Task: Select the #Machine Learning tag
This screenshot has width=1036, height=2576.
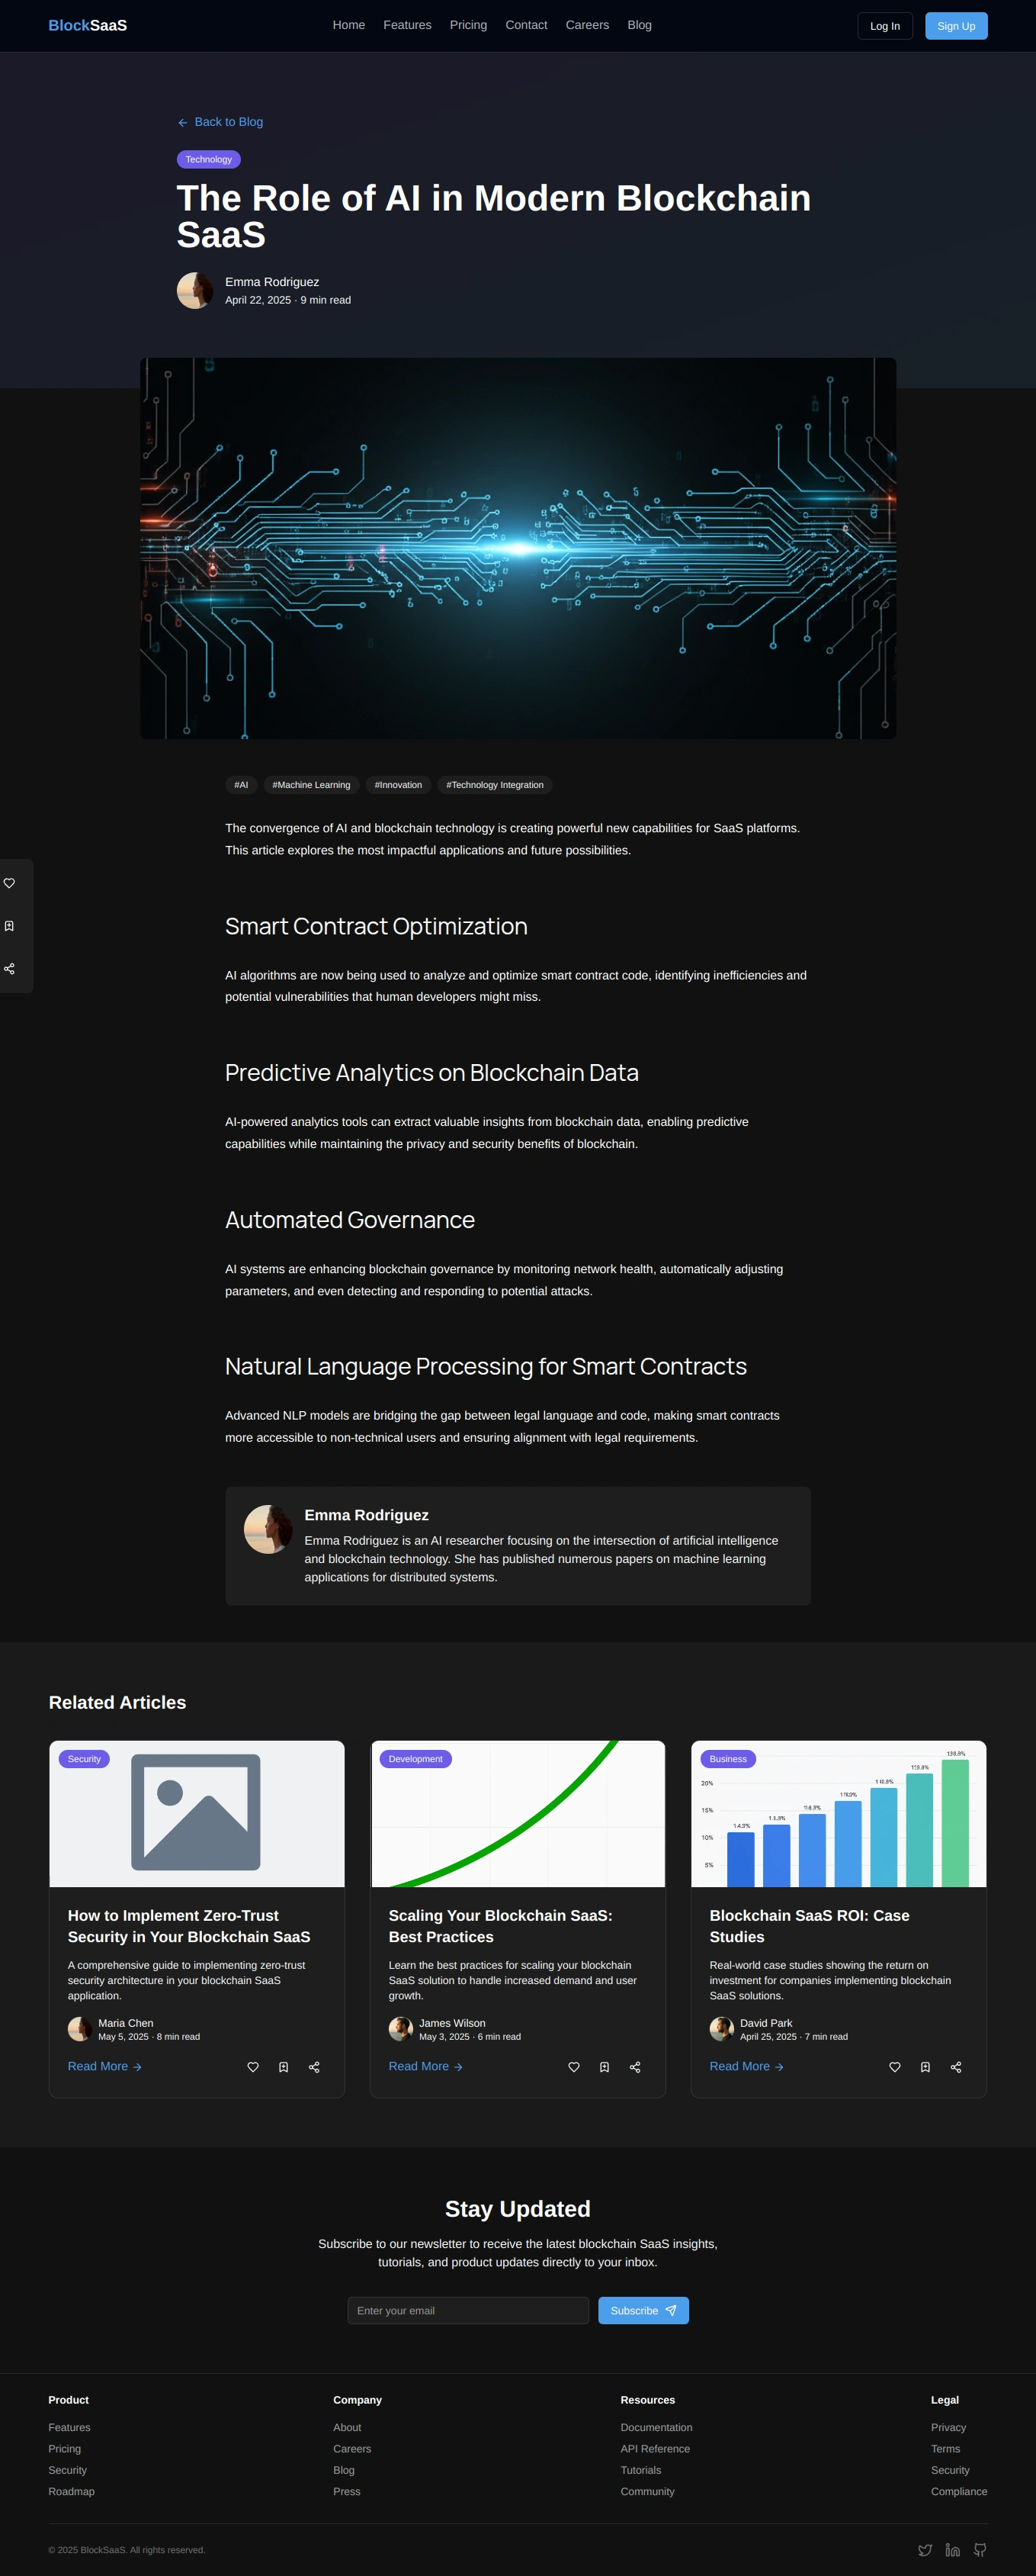Action: [x=312, y=785]
